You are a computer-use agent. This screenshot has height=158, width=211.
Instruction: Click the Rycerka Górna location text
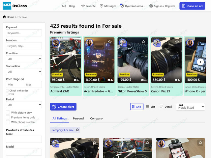click(135, 6)
